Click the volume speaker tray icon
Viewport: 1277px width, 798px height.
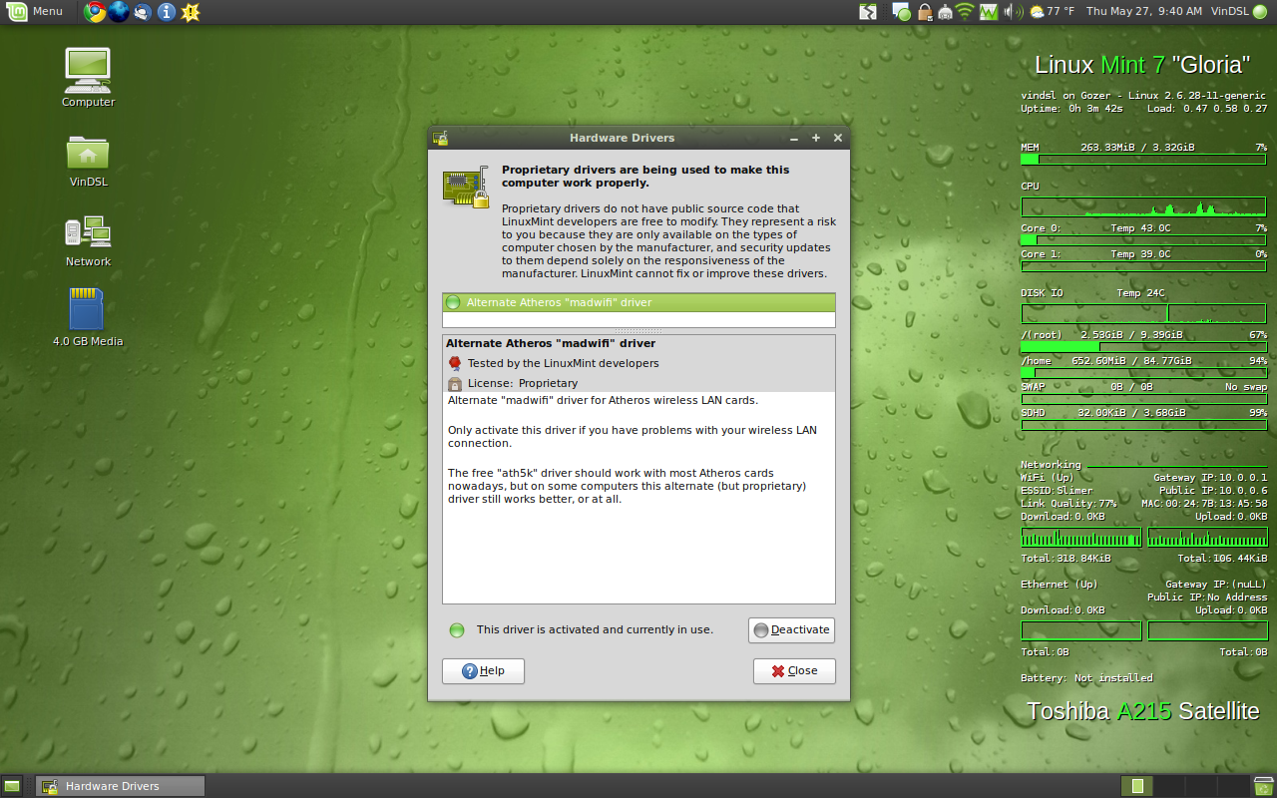[1010, 12]
